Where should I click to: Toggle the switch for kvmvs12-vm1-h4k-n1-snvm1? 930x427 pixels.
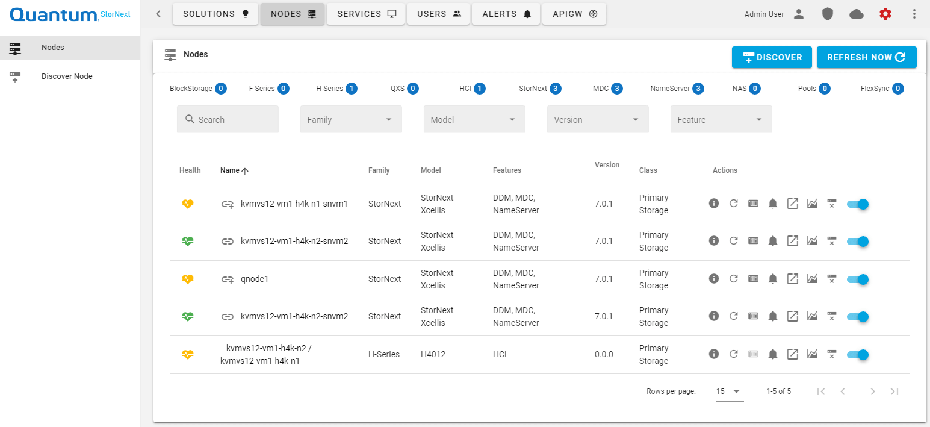(x=857, y=204)
